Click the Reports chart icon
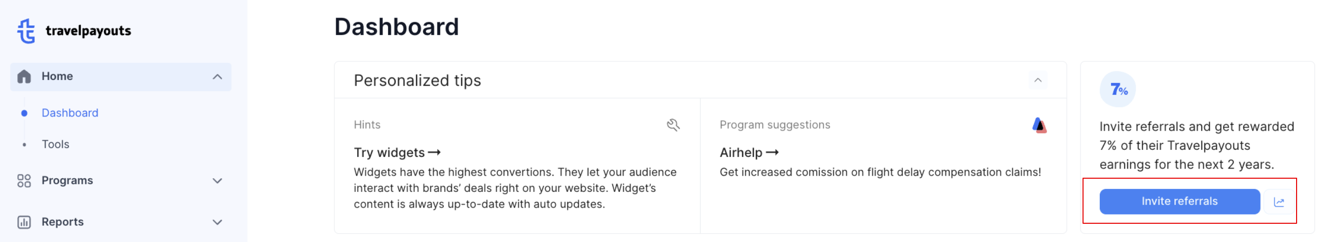 click(24, 222)
